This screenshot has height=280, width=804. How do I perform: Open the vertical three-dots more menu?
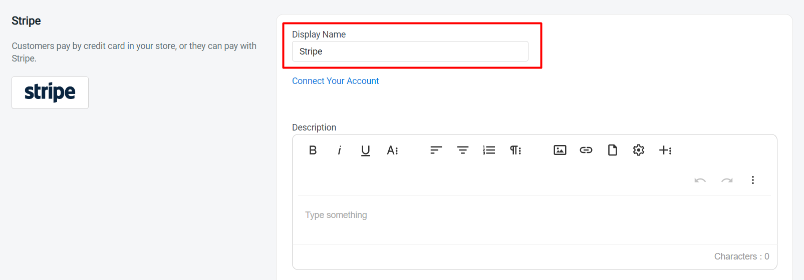click(753, 180)
